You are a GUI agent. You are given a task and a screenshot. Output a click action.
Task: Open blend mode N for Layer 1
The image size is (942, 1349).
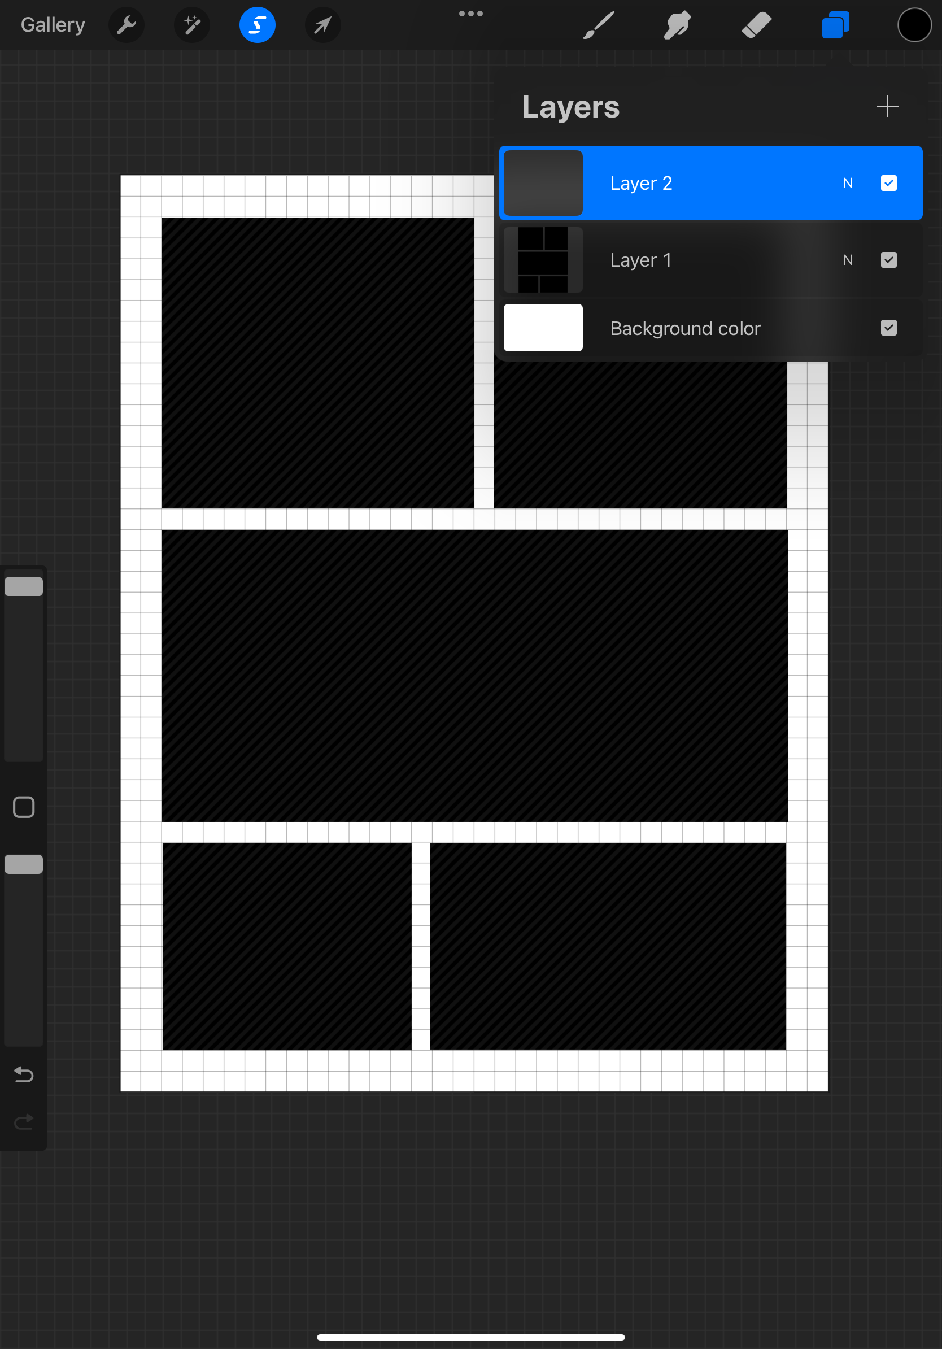(x=848, y=260)
